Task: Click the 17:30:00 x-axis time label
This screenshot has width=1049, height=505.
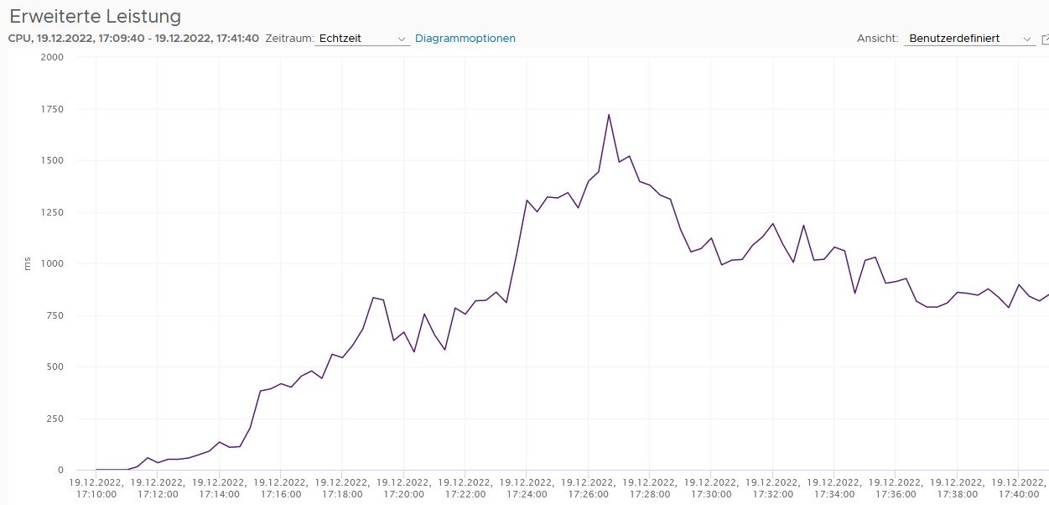Action: click(x=710, y=489)
